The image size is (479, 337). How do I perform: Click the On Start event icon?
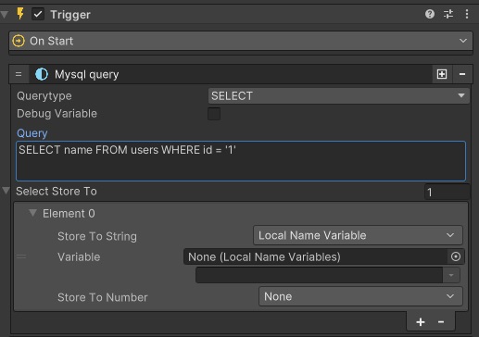click(19, 41)
